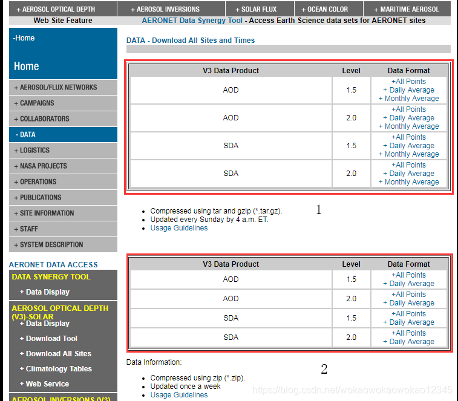
Task: Expand Aerosol/Flux Networks sidebar section
Action: pos(63,87)
